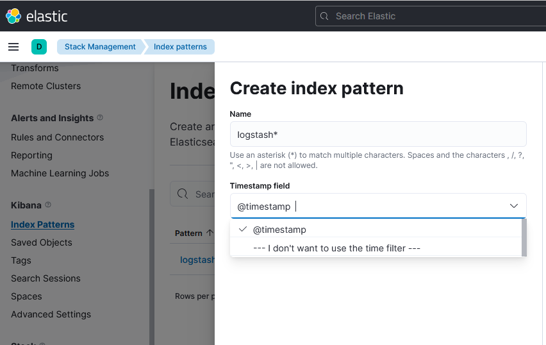Viewport: 546px width, 345px height.
Task: Click the Alerts and Insights heading
Action: 53,118
